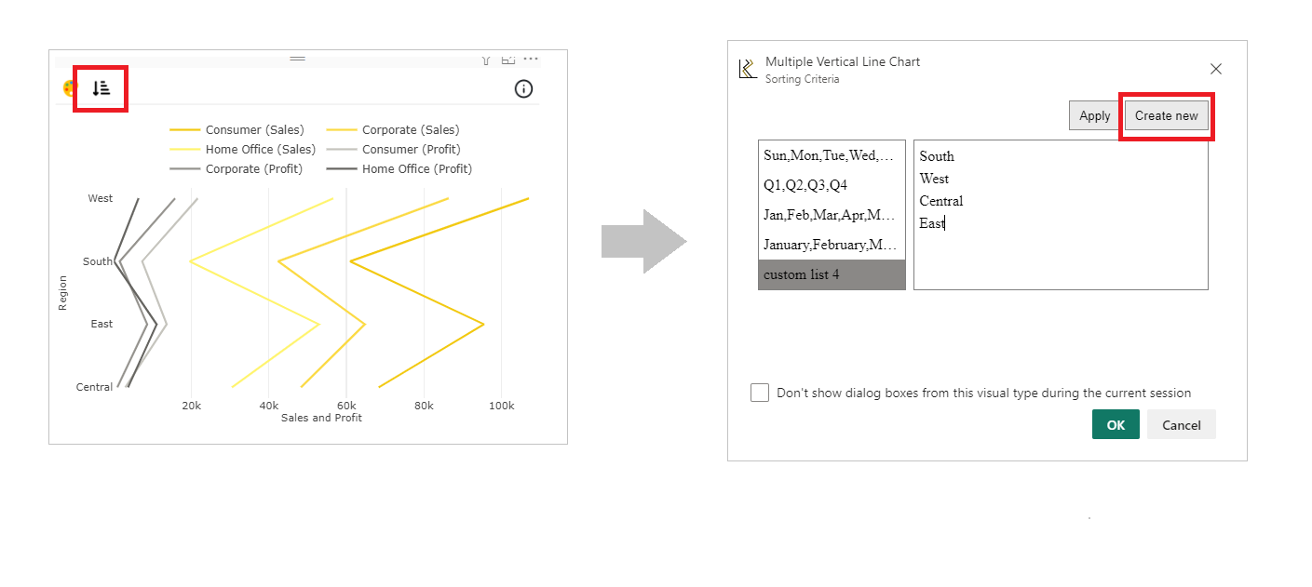Toggle Consumer (Sales) legend entry

[237, 130]
